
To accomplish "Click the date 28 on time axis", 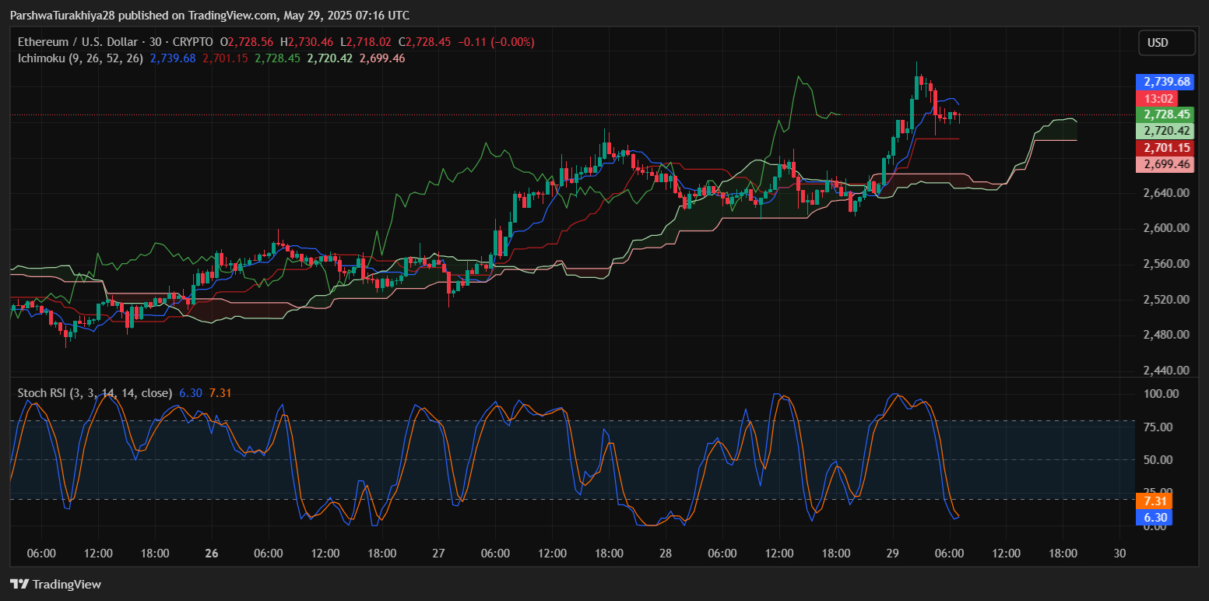I will click(666, 554).
